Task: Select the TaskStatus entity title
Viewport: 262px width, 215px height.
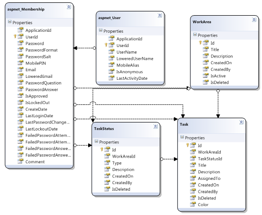Action: click(x=104, y=129)
